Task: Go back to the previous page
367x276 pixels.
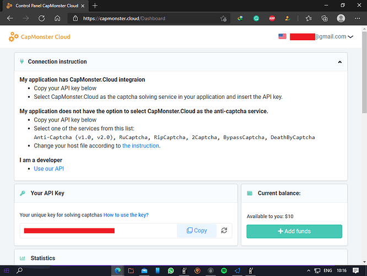Action: click(x=10, y=18)
